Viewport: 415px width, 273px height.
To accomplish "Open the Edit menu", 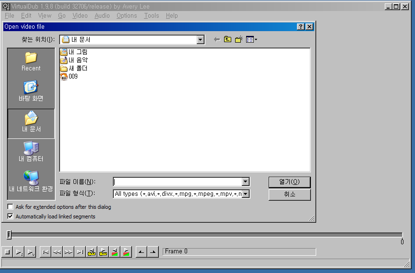I will pos(26,16).
